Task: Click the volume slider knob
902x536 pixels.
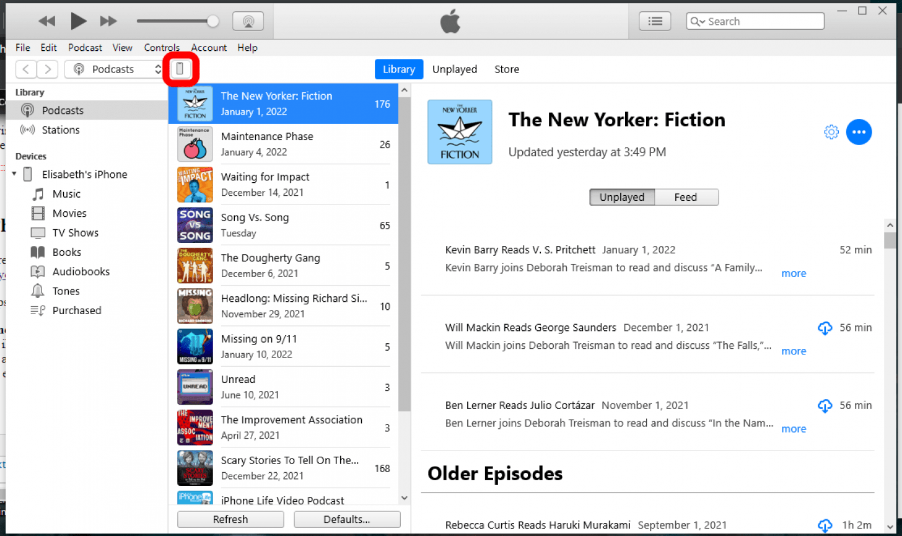Action: point(212,21)
